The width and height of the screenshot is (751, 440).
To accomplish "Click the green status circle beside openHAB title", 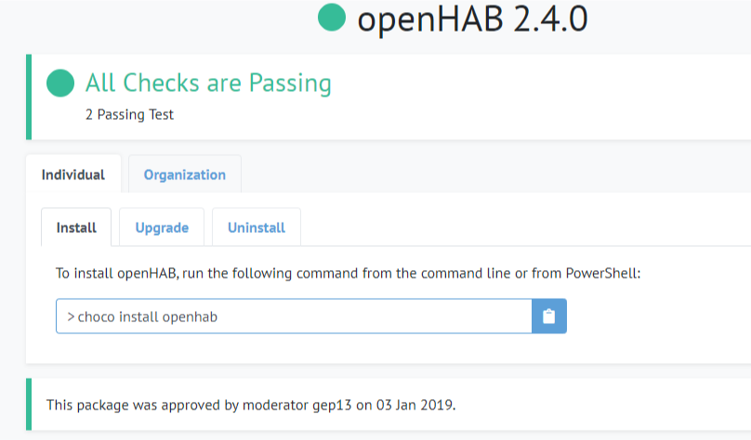I will pyautogui.click(x=332, y=17).
